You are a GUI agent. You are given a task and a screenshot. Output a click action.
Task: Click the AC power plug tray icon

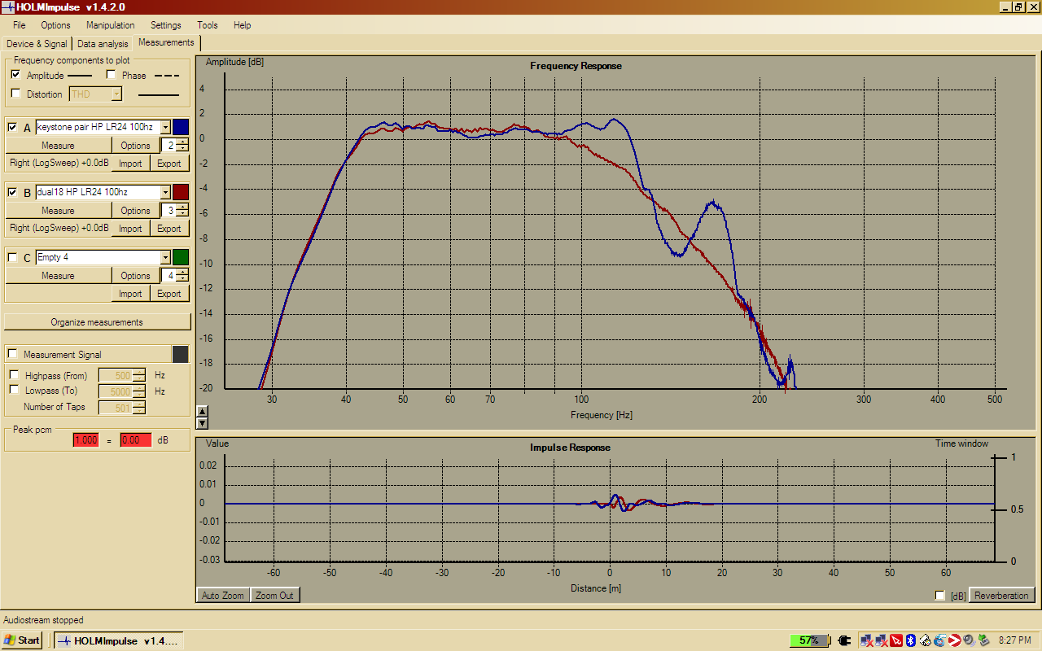point(843,640)
